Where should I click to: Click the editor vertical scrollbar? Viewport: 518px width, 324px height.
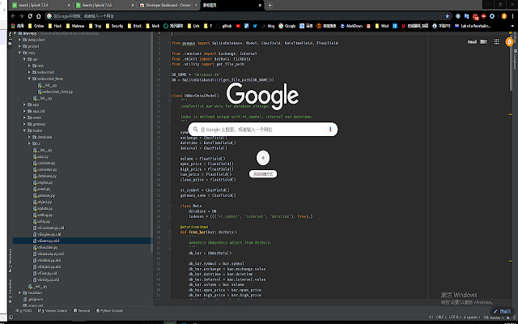point(510,63)
